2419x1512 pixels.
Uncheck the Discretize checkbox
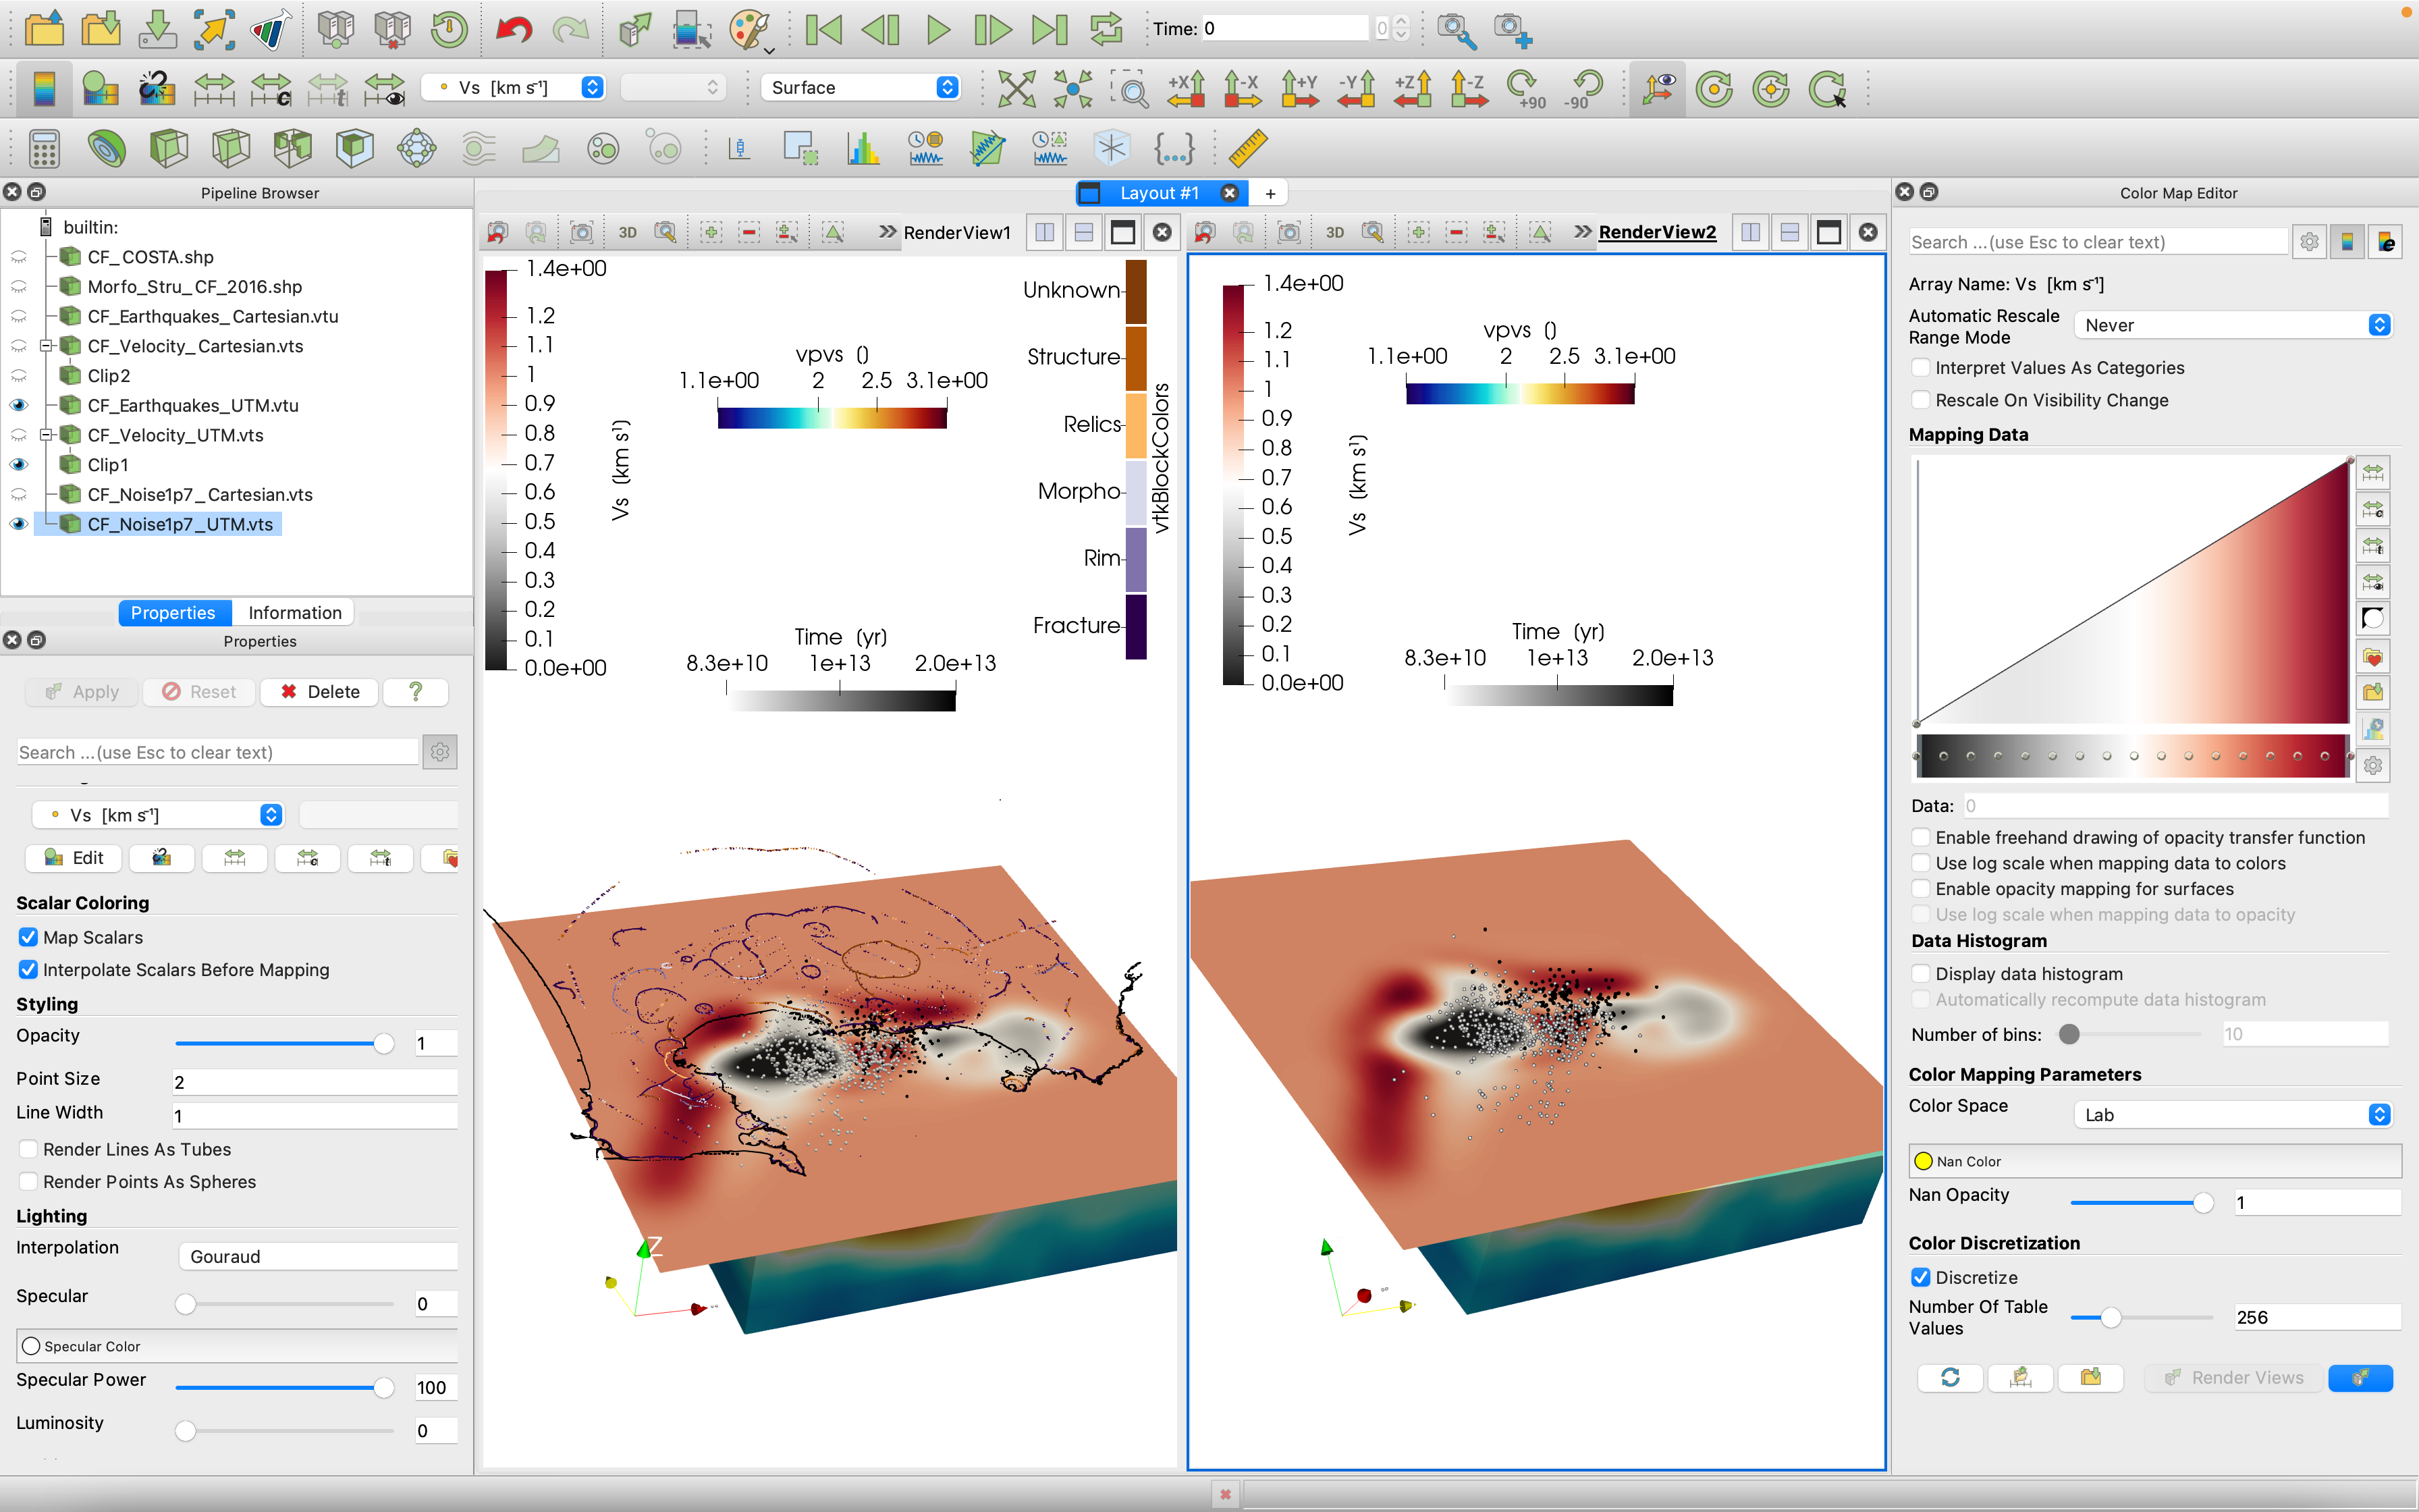1920,1277
